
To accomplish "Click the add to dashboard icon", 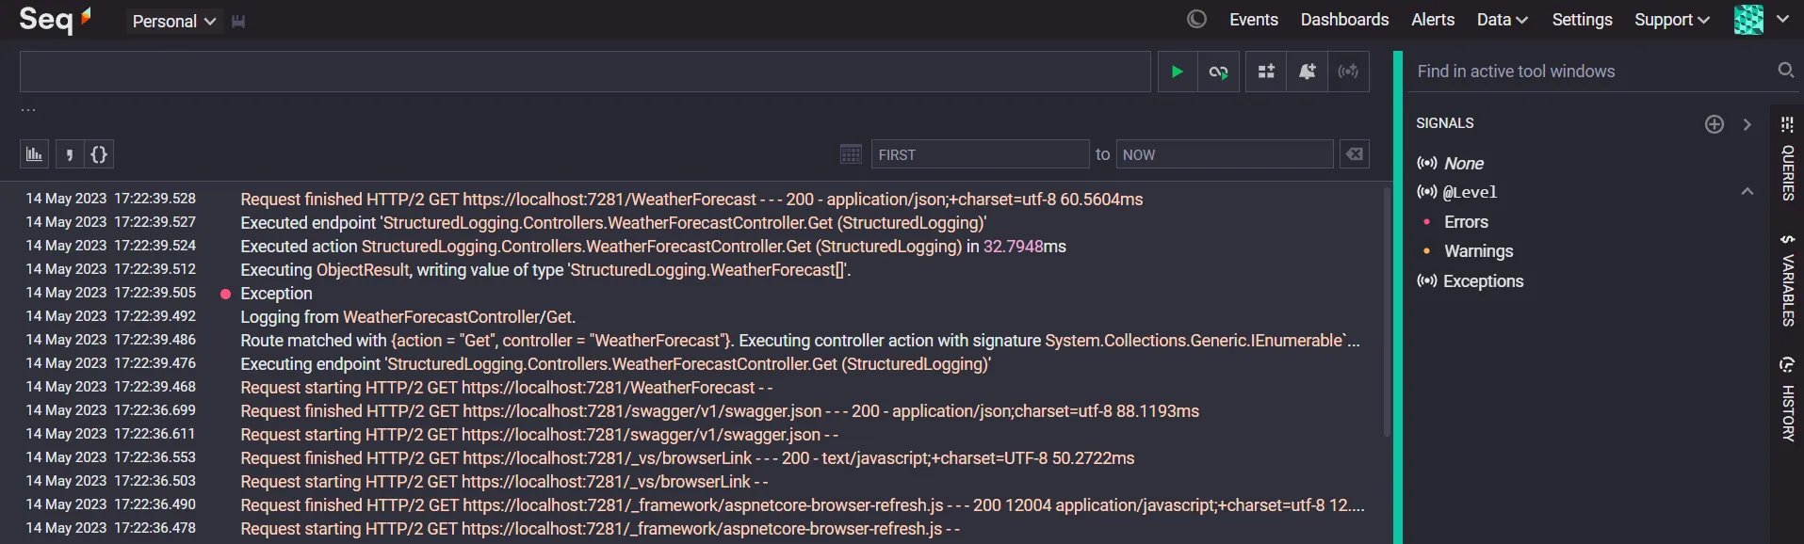I will (x=1266, y=72).
